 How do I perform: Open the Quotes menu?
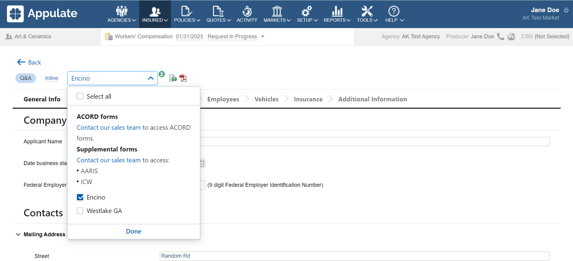pos(218,14)
